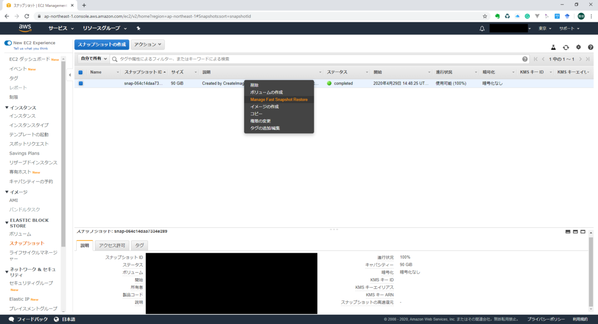Maximize the details pane layout icon
The width and height of the screenshot is (598, 324).
tap(583, 232)
